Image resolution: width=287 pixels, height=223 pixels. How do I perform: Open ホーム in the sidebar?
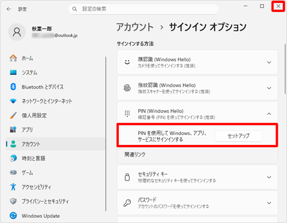coord(56,58)
